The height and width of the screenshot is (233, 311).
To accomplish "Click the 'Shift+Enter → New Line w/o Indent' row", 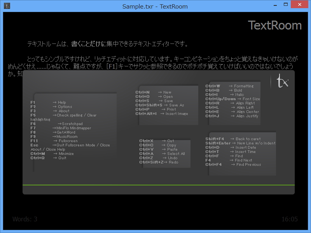I will coord(241,143).
